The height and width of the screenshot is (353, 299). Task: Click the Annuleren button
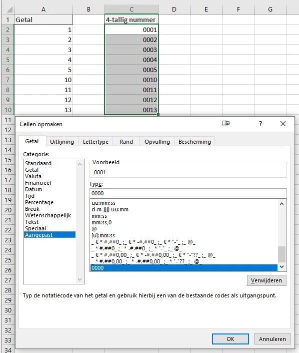[x=272, y=339]
